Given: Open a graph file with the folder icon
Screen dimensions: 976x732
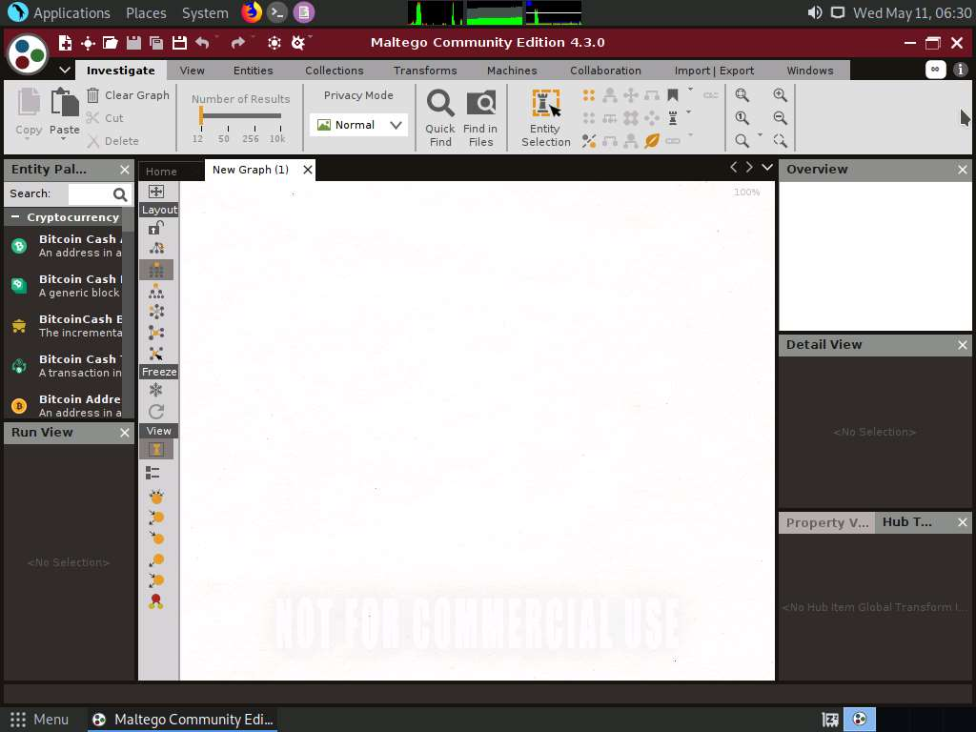Looking at the screenshot, I should (111, 42).
